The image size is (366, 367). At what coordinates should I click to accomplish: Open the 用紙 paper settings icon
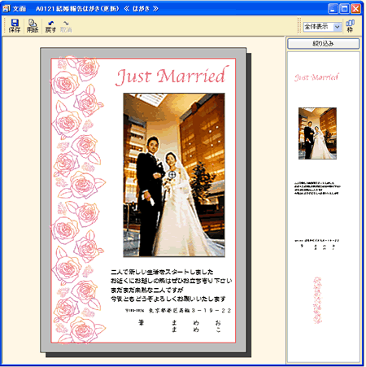tap(33, 26)
